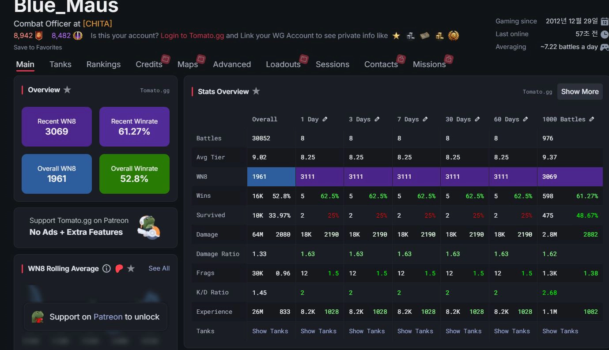Edit the 7 Days column with pencil icon
This screenshot has width=609, height=350.
(x=425, y=119)
